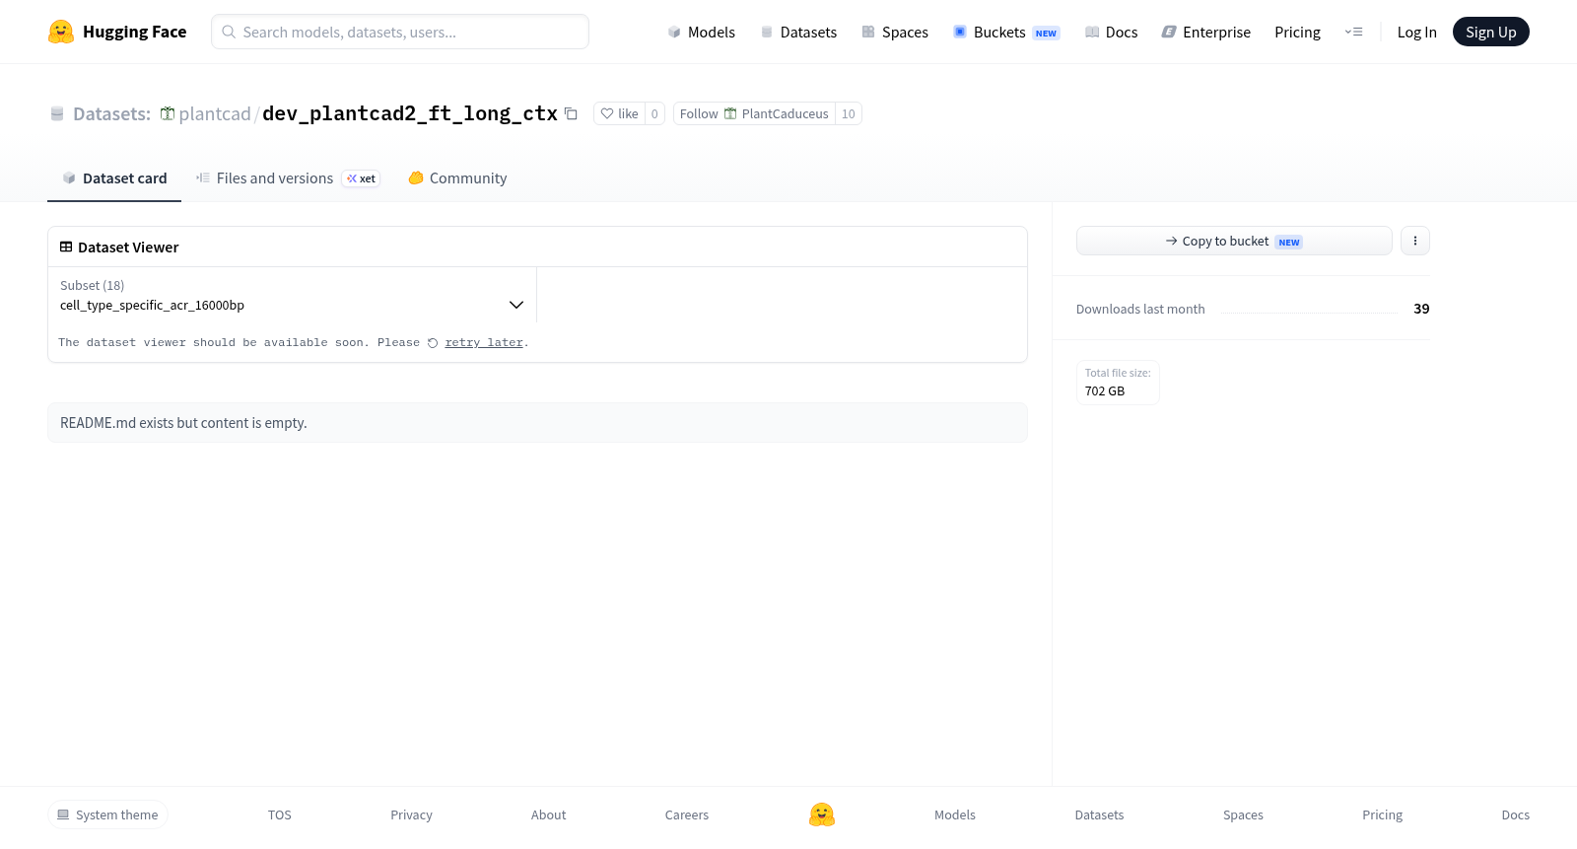
Task: Open the three-dot more options menu
Action: pos(1415,241)
